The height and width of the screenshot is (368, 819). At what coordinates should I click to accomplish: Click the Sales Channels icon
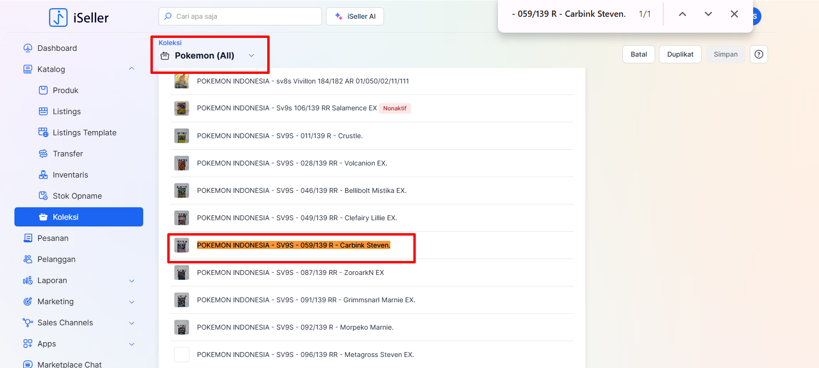click(28, 322)
